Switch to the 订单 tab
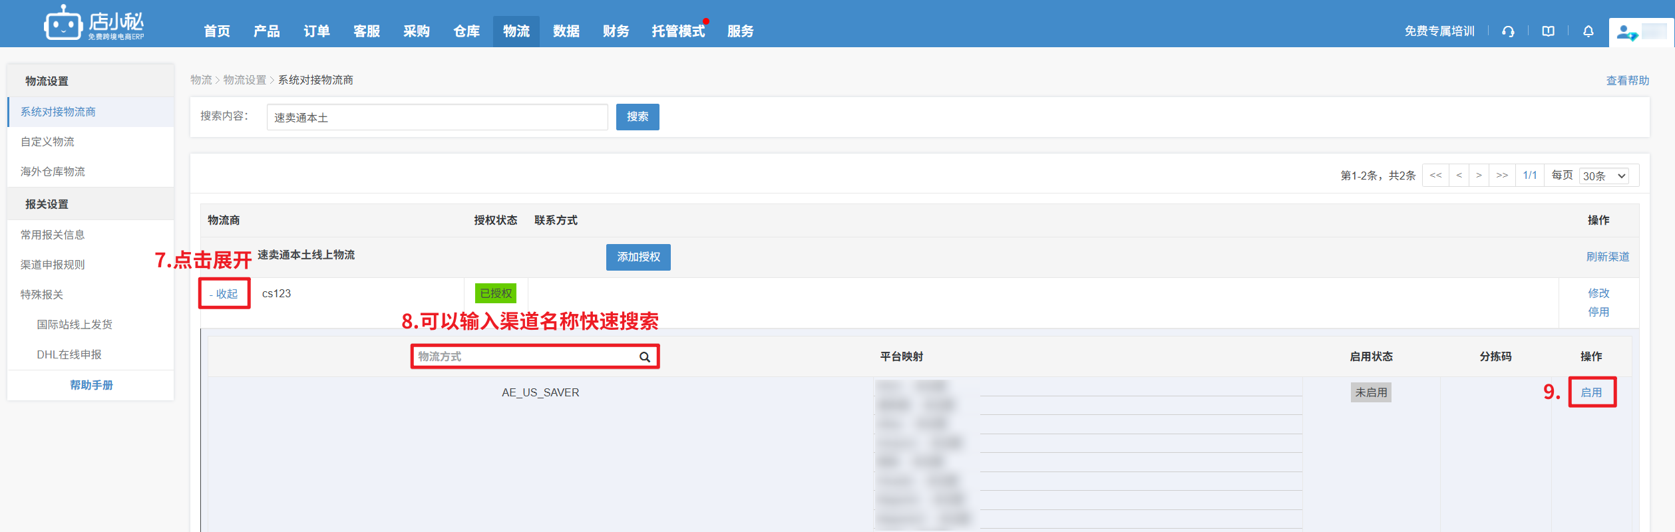1675x532 pixels. click(x=316, y=31)
